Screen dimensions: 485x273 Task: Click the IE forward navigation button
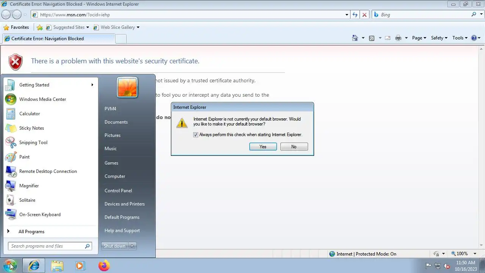click(x=17, y=14)
